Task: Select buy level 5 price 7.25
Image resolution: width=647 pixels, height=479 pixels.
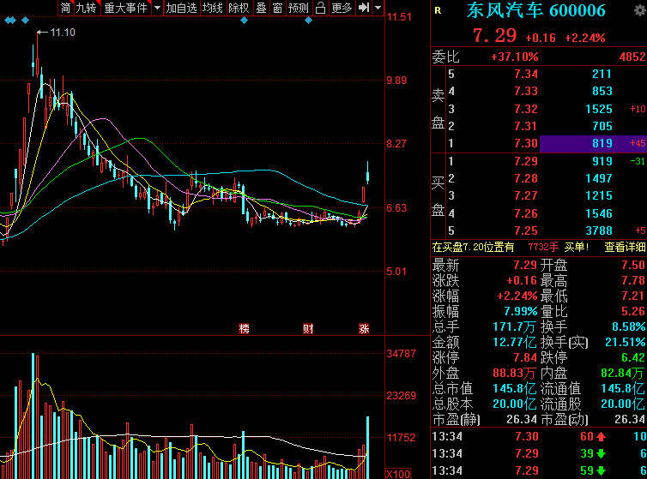Action: pos(526,231)
